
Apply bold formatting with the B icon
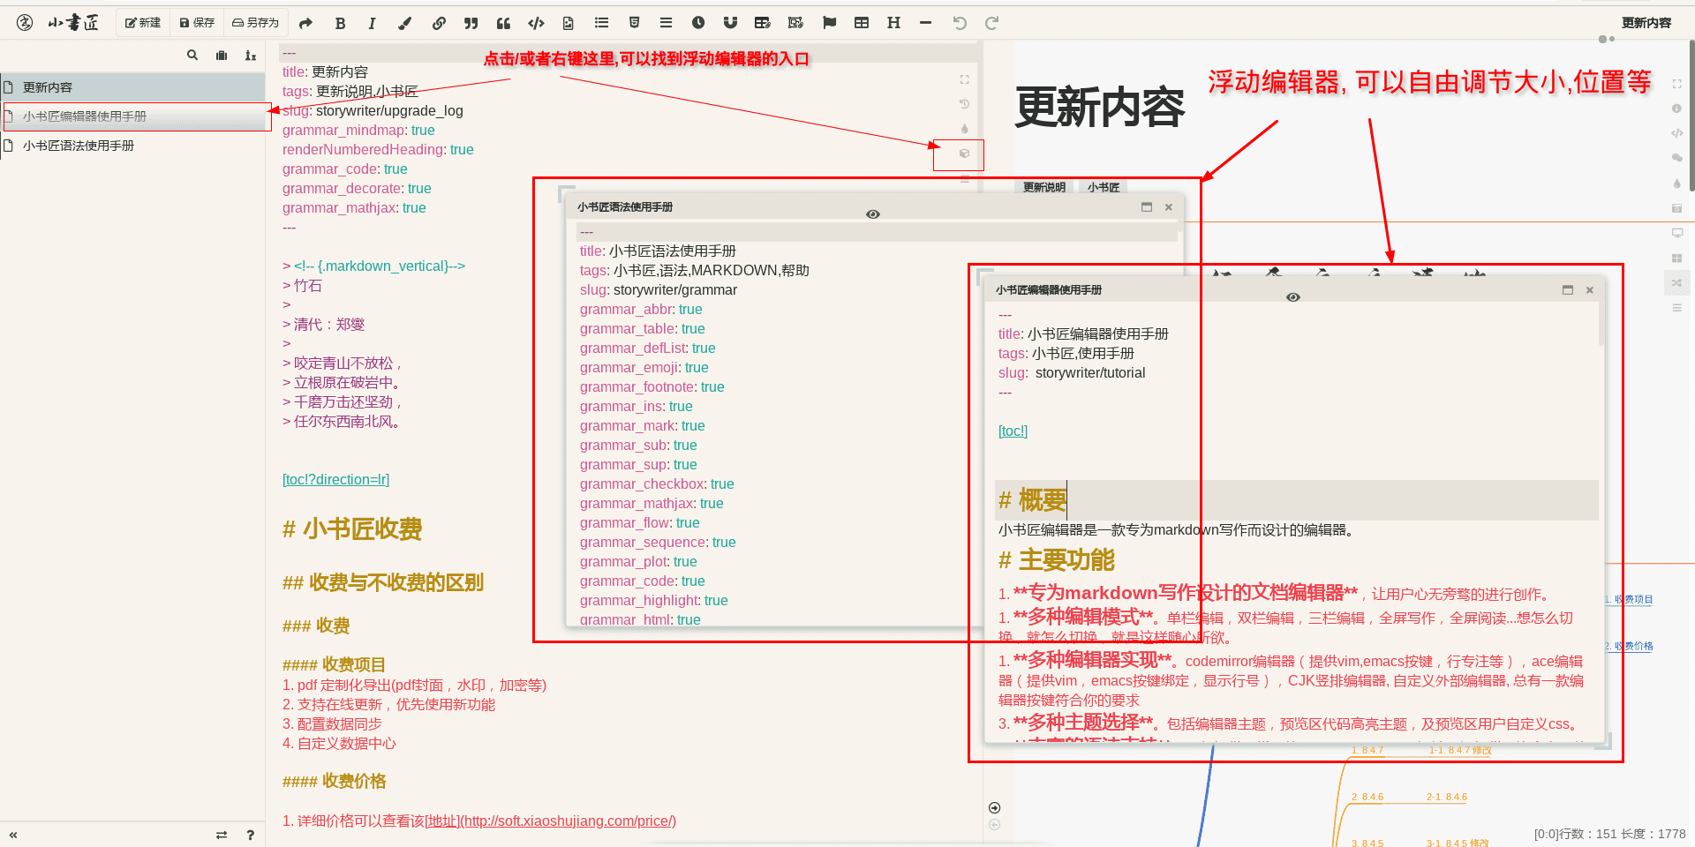pyautogui.click(x=340, y=24)
